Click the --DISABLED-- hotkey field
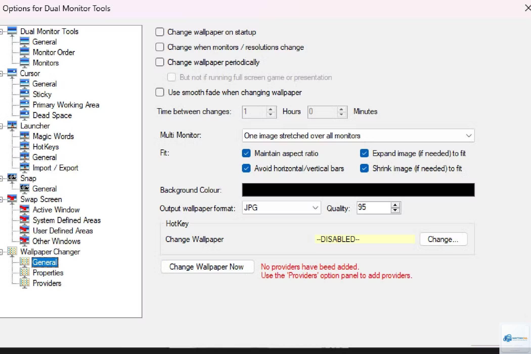Viewport: 531px width, 354px height. tap(365, 239)
